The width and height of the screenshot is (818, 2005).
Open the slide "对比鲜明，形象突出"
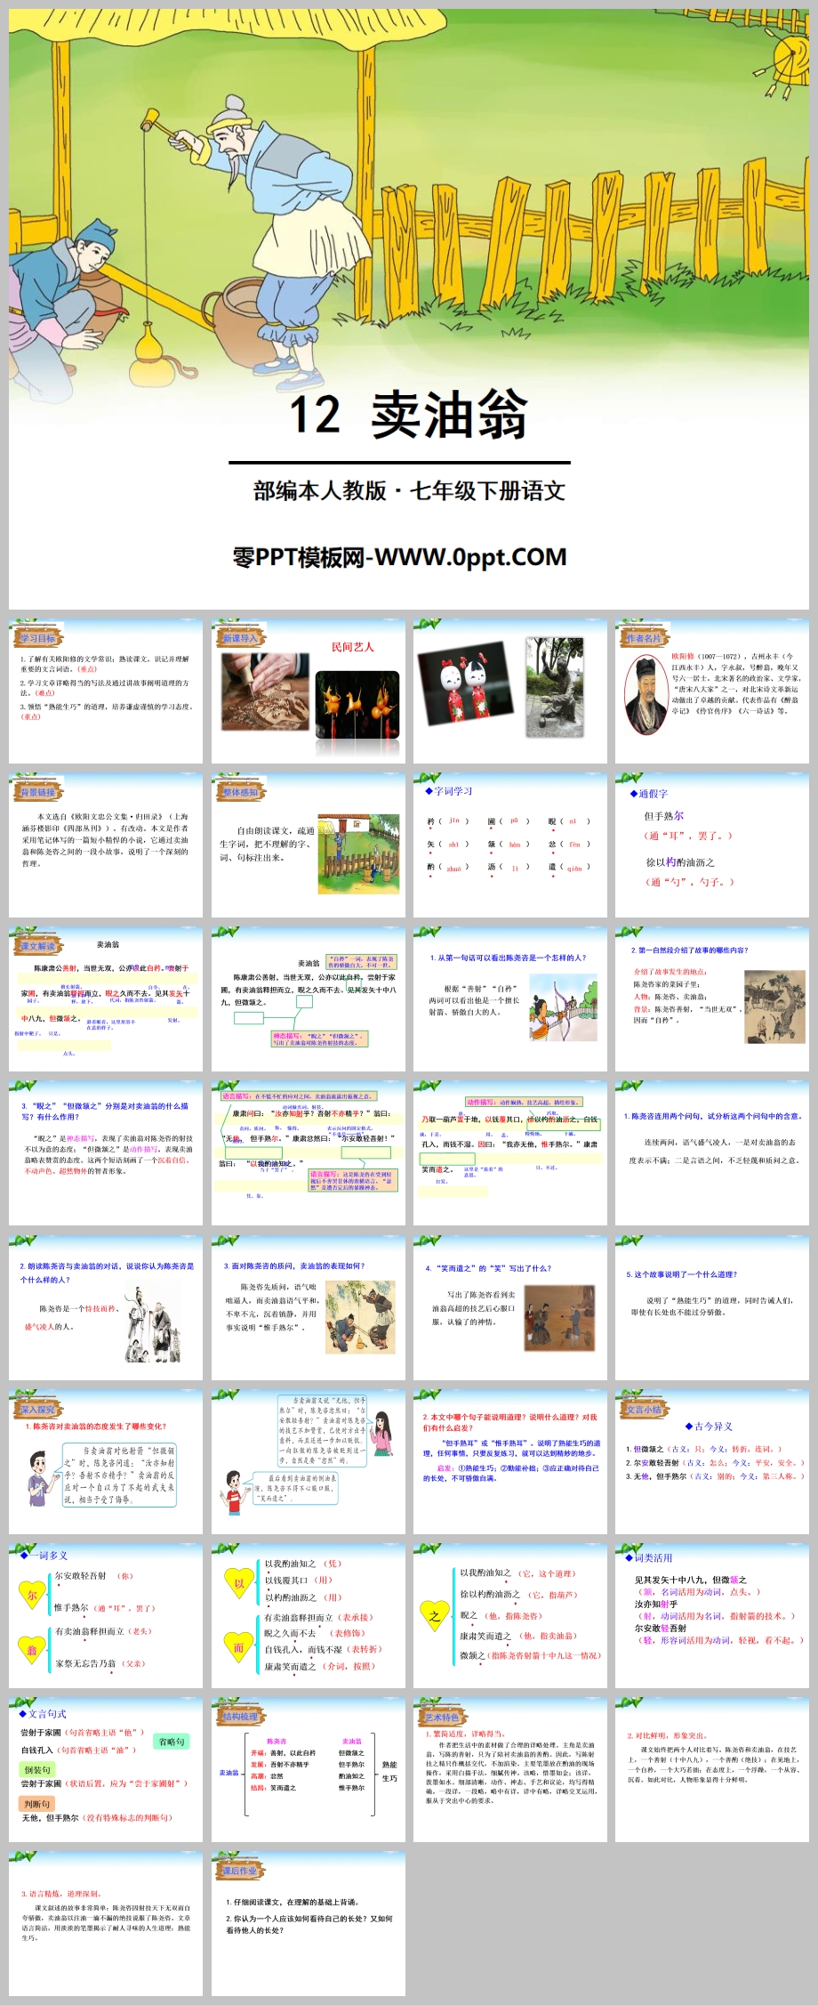pyautogui.click(x=712, y=1769)
